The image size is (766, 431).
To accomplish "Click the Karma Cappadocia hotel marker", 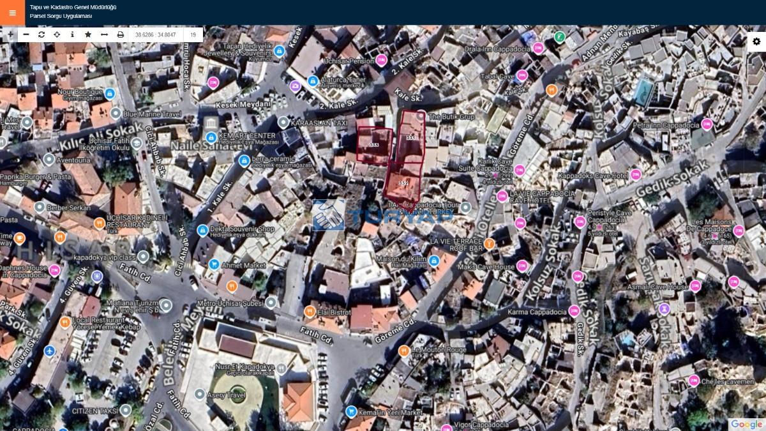I will [x=574, y=312].
